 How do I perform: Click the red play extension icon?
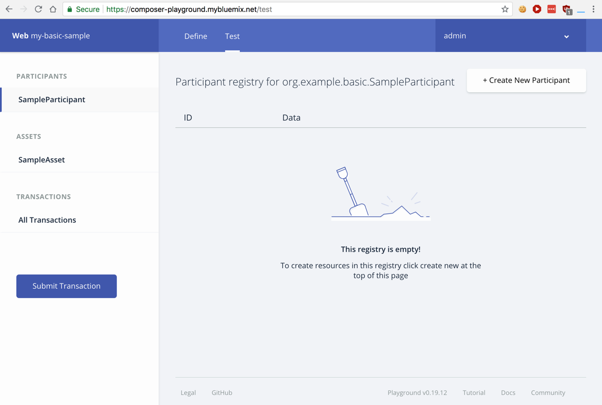(537, 9)
